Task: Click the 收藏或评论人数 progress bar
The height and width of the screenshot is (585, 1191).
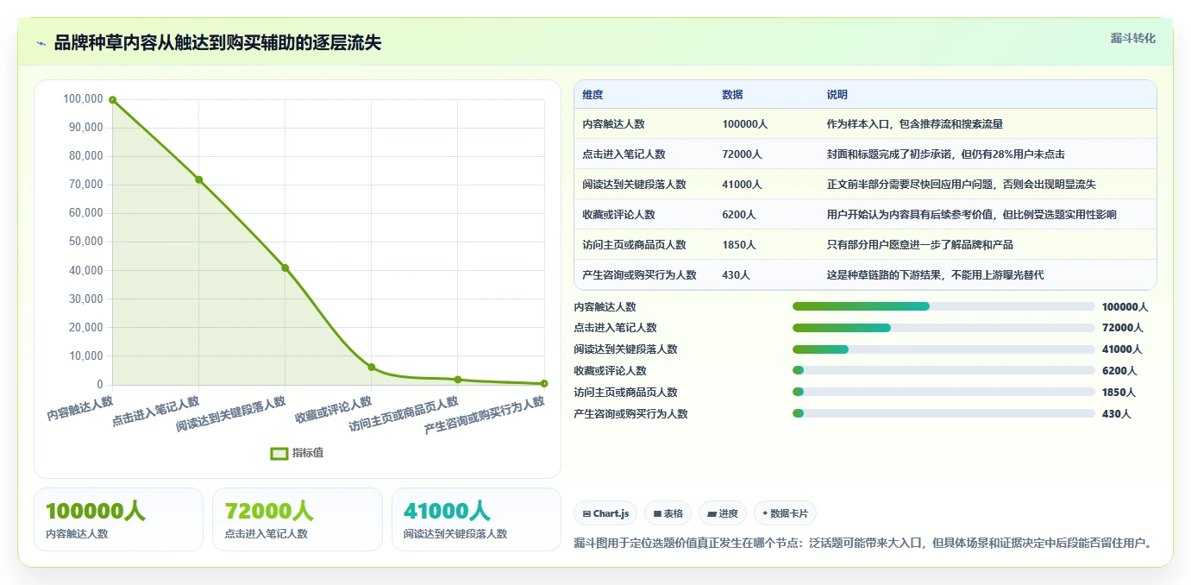Action: click(943, 370)
